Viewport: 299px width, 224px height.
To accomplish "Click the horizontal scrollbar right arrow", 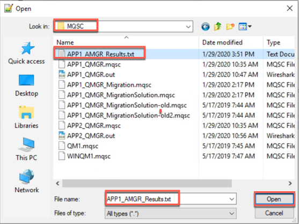I will point(290,184).
